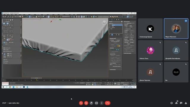The width and height of the screenshot is (190, 107).
Task: Open reference coordinate system dropdown
Action: 40,17
